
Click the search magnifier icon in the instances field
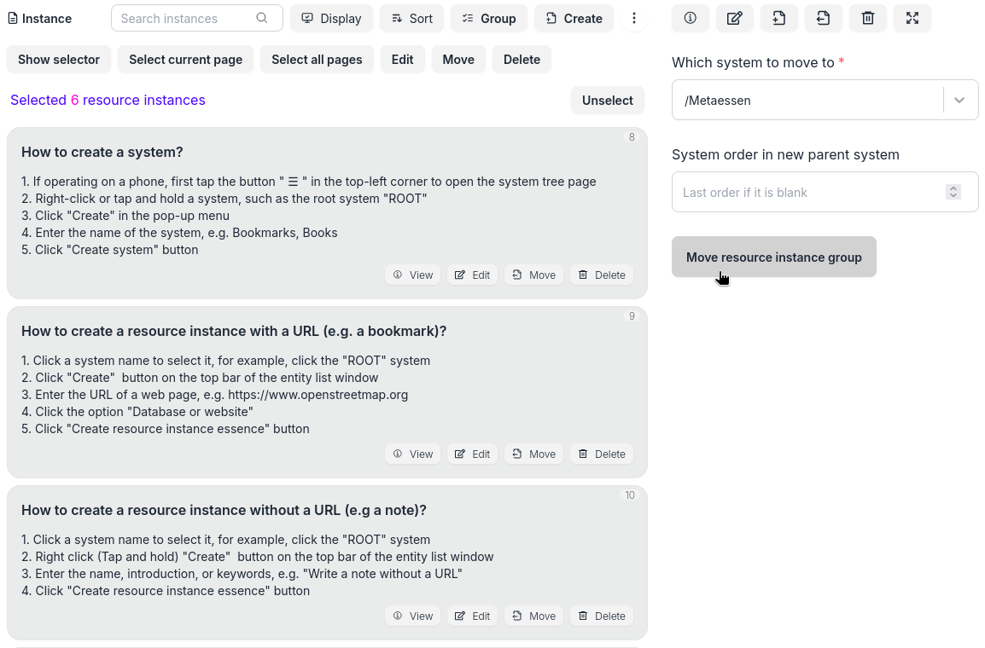click(x=262, y=18)
